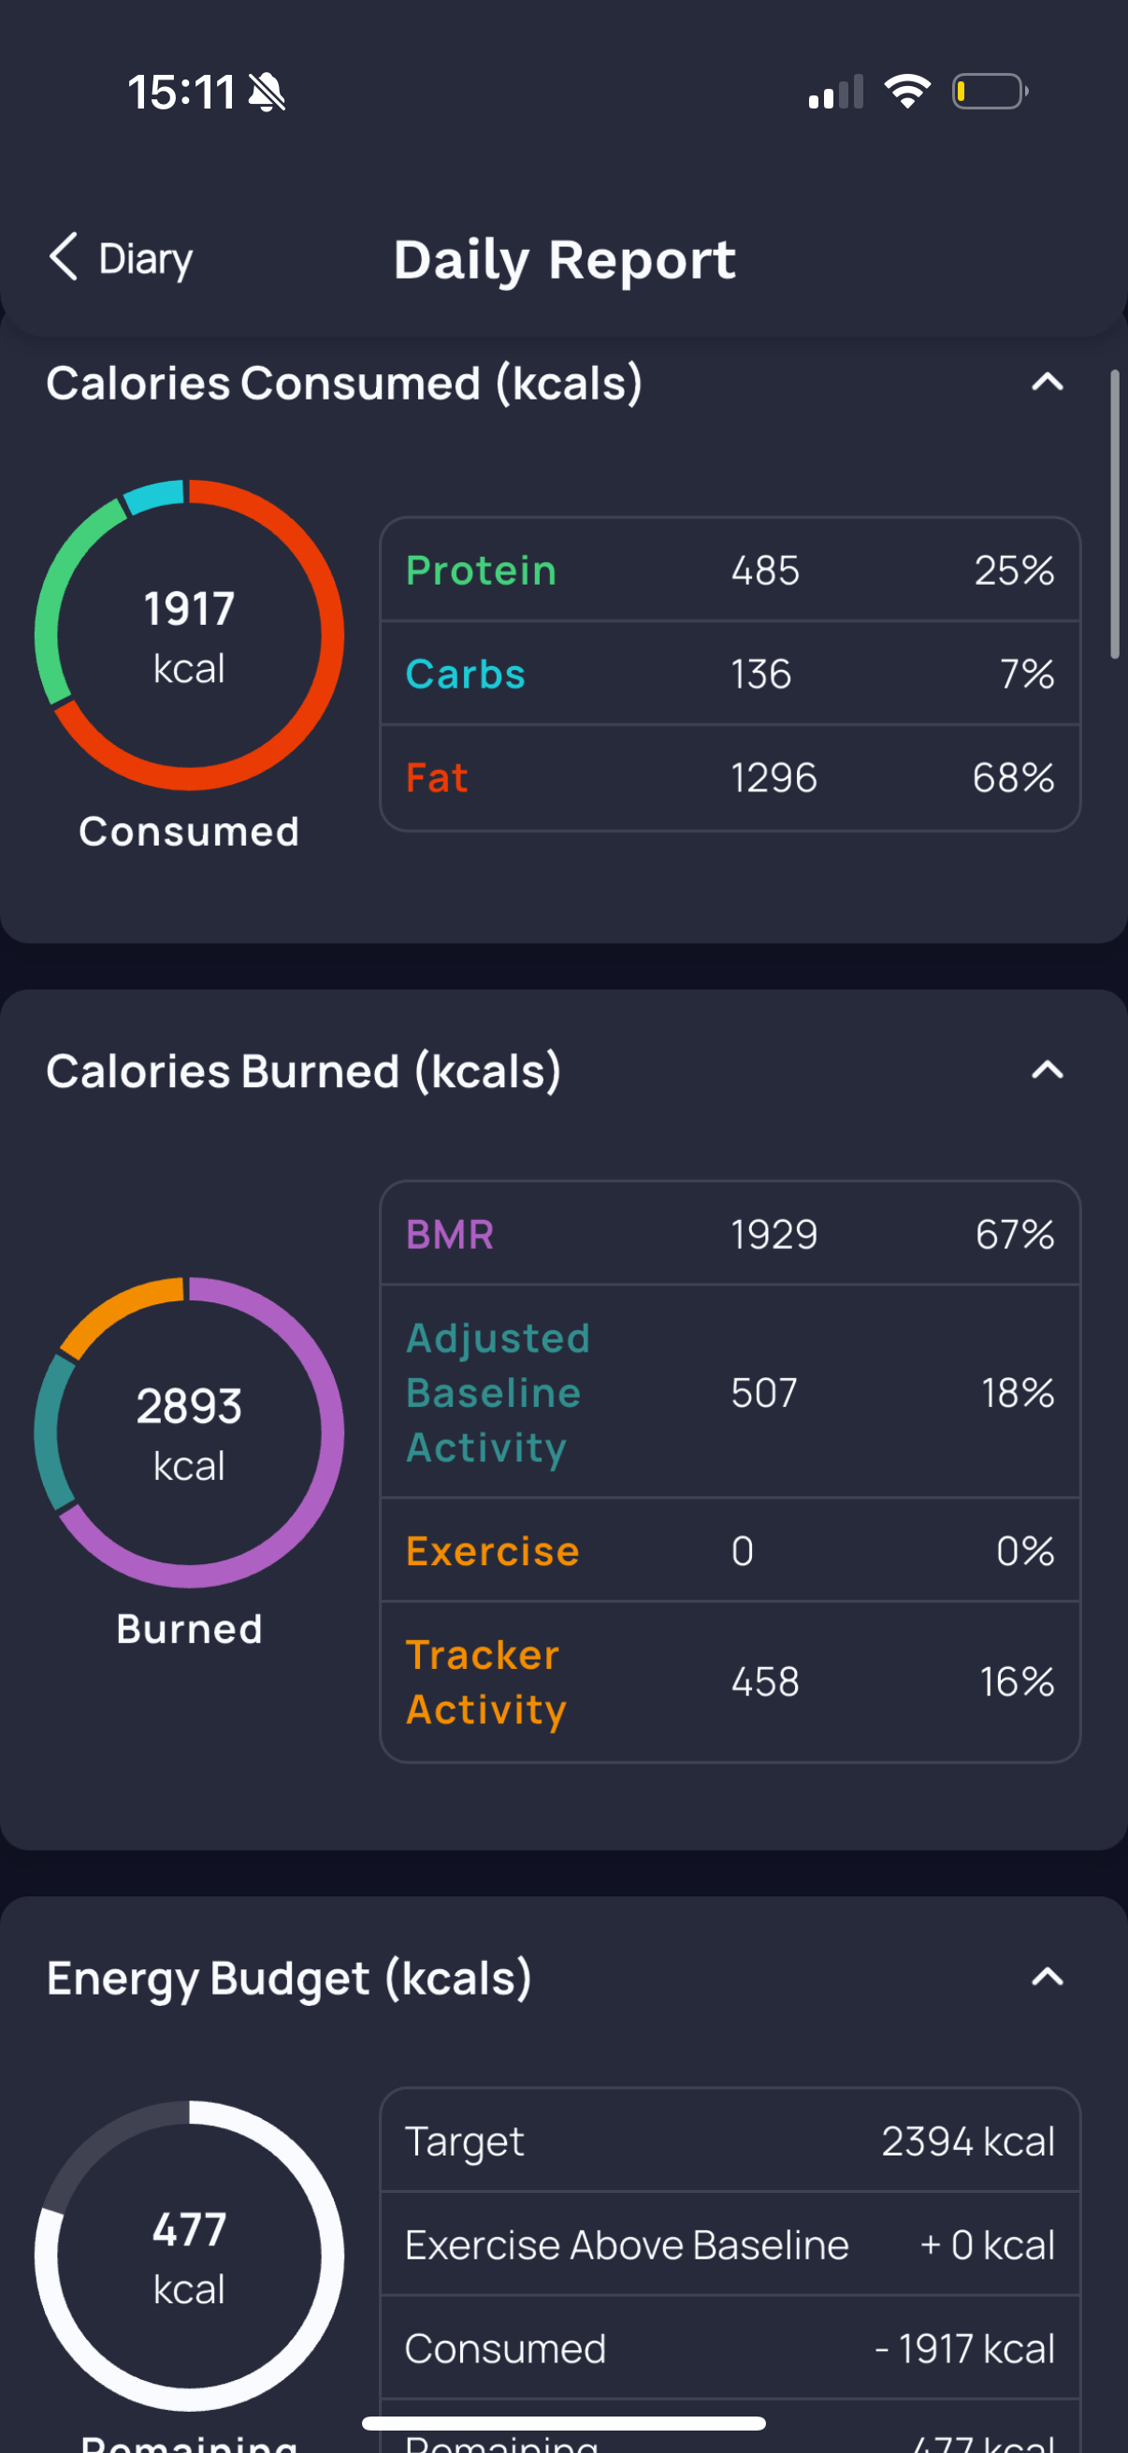The image size is (1128, 2453).
Task: Tap the silent mode bell icon
Action: (267, 93)
